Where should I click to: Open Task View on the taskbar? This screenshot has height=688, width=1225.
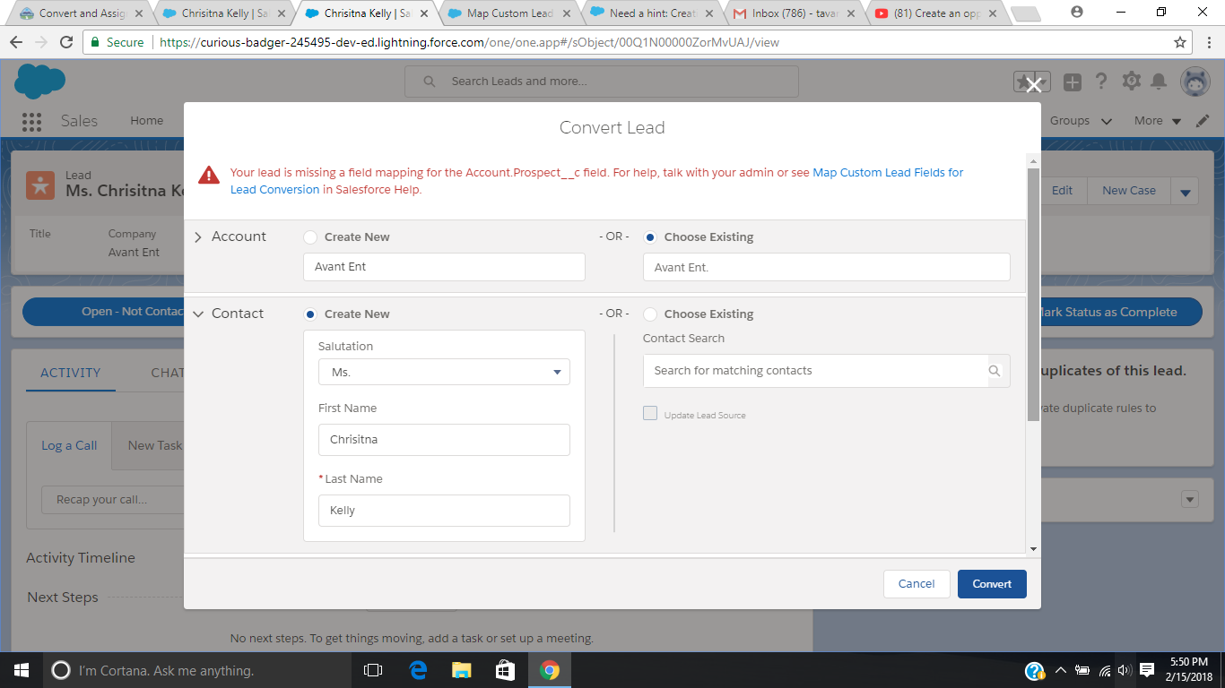click(x=373, y=670)
